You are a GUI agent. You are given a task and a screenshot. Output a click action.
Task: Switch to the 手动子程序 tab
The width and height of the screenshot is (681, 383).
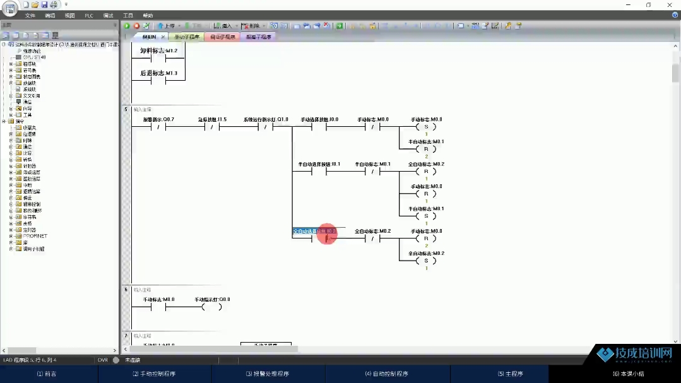[187, 37]
